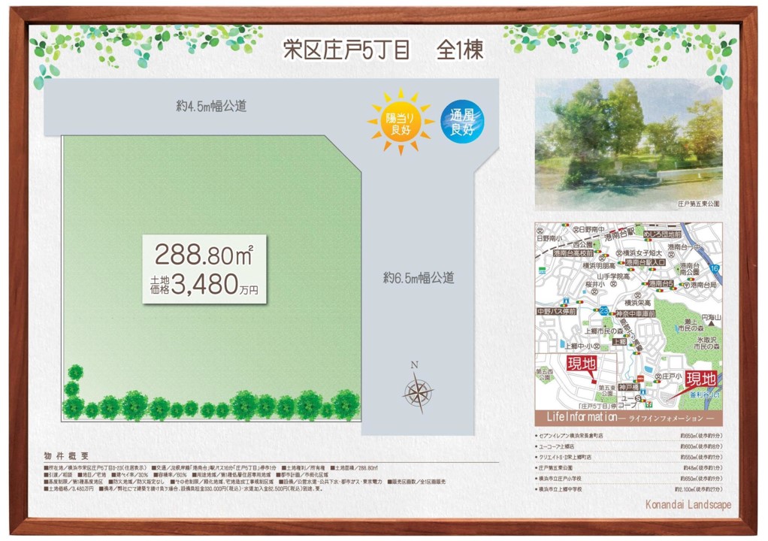Click the 288.80㎡ land price box
The height and width of the screenshot is (541, 768).
coord(204,269)
